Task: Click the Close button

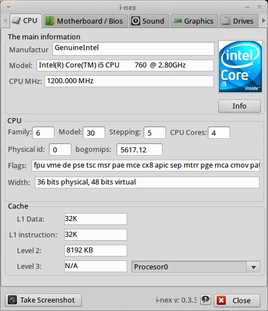Action: click(x=237, y=300)
